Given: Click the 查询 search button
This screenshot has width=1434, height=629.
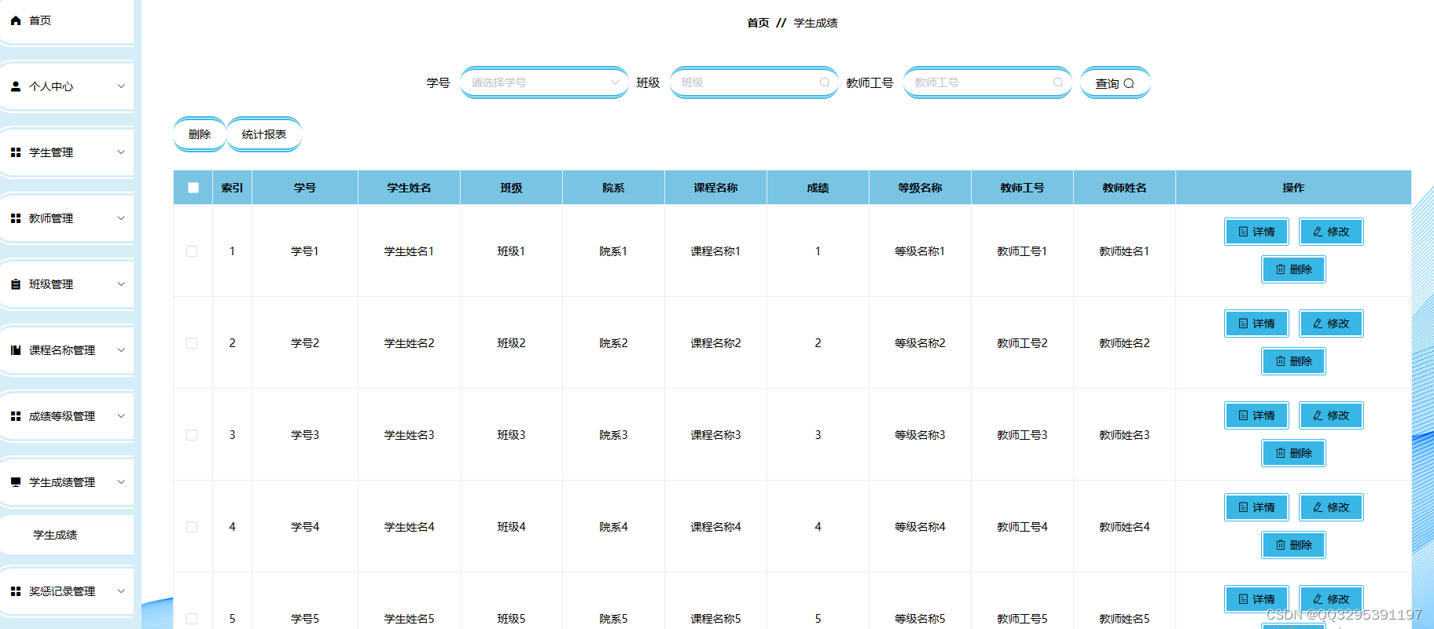Looking at the screenshot, I should pos(1115,83).
